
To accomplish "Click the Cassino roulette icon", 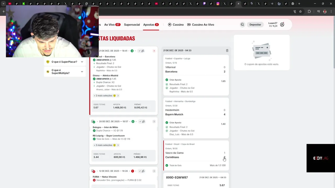I will (170, 25).
